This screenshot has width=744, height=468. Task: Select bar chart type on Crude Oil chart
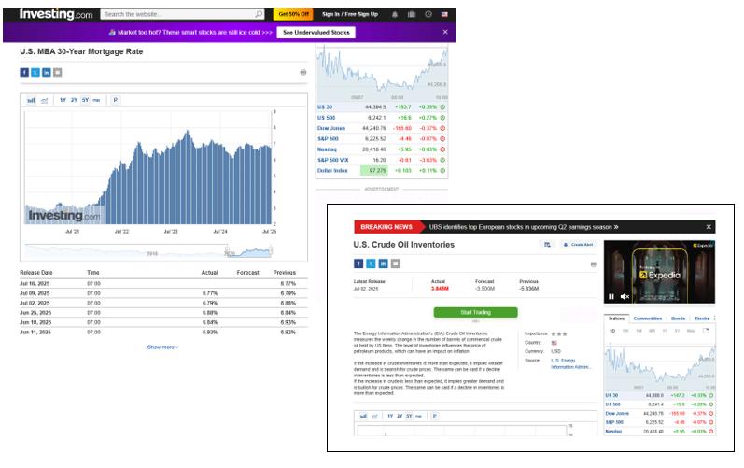pos(363,416)
